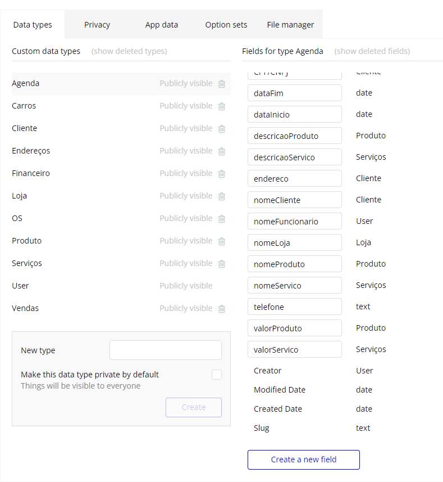Open the Option sets tab

[x=226, y=25]
